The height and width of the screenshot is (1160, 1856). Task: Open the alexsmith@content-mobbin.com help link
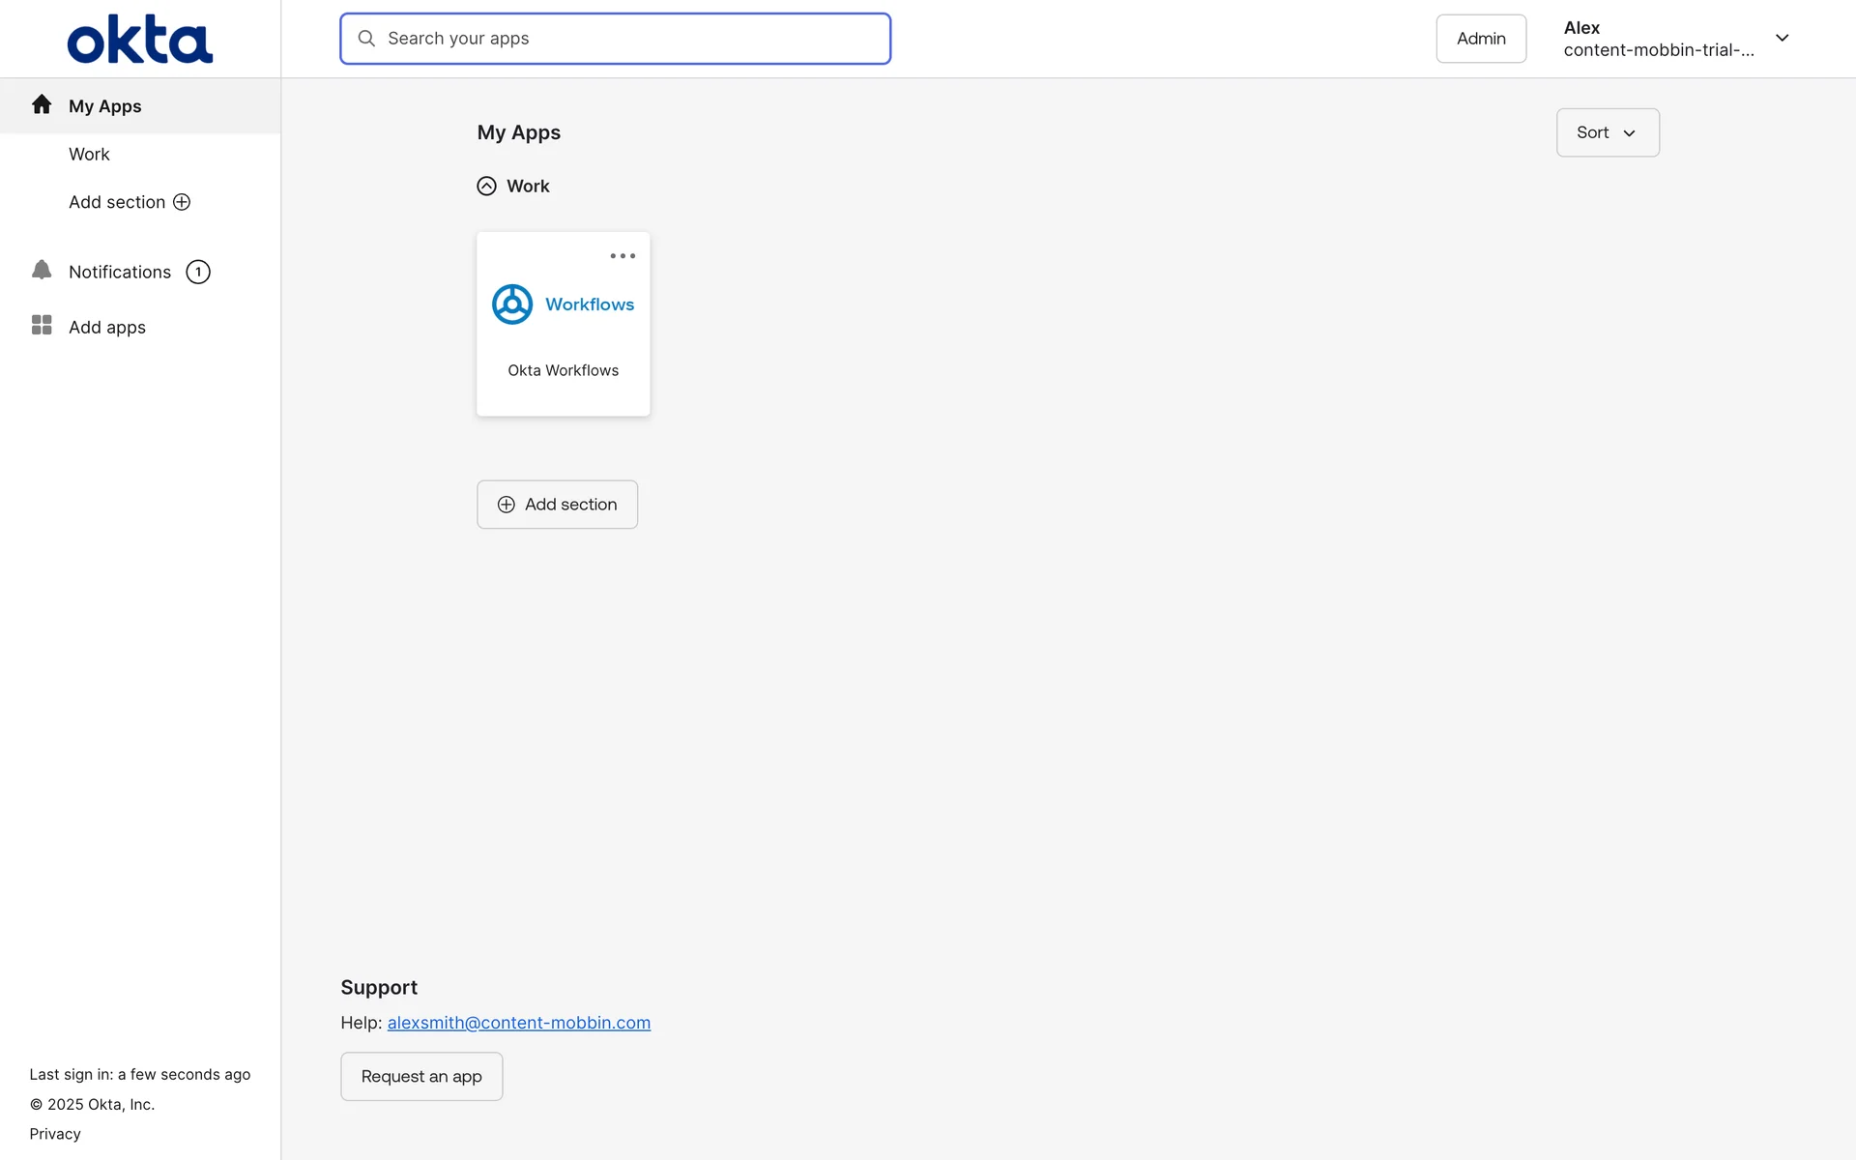click(518, 1023)
